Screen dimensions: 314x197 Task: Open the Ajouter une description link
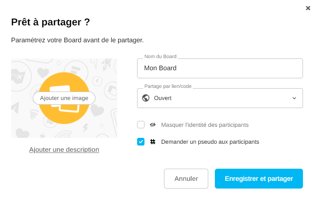point(64,150)
